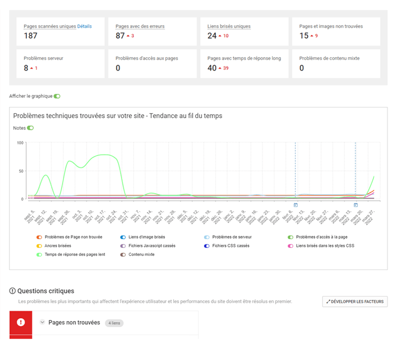Screen dimensions: 400x349
Task: Expand the Pages non trouvées chevron
Action: click(42, 323)
